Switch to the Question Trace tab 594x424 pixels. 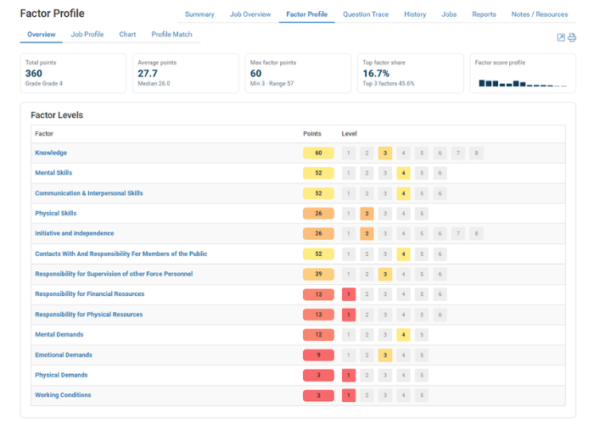367,14
